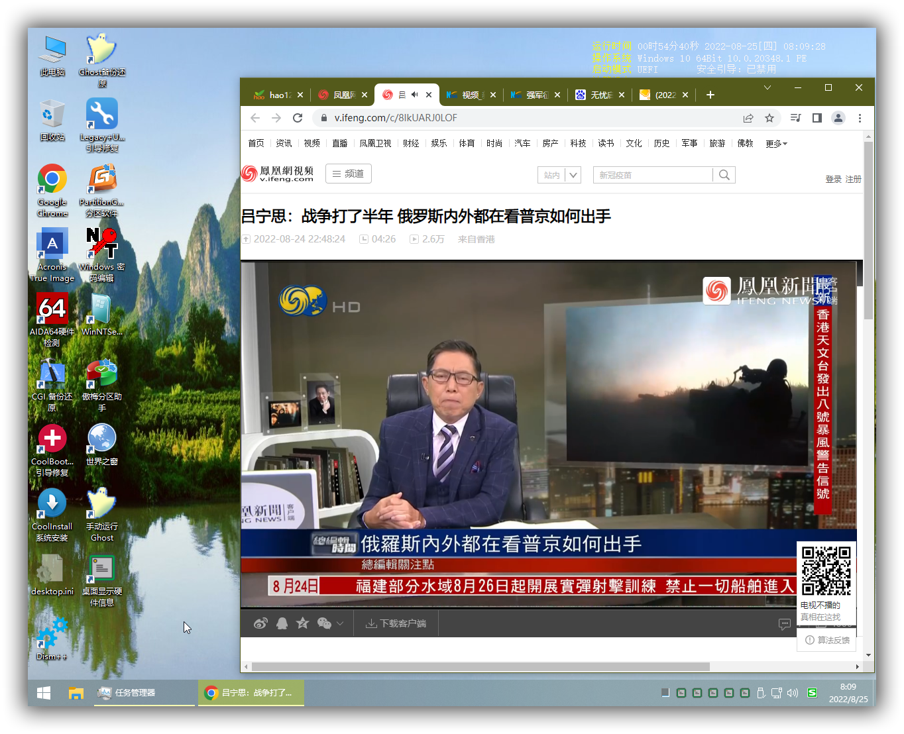The image size is (904, 734).
Task: Select 任务管理器 taskbar item
Action: coord(144,693)
